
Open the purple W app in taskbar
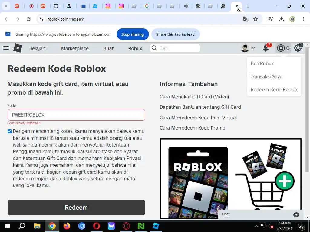111,226
